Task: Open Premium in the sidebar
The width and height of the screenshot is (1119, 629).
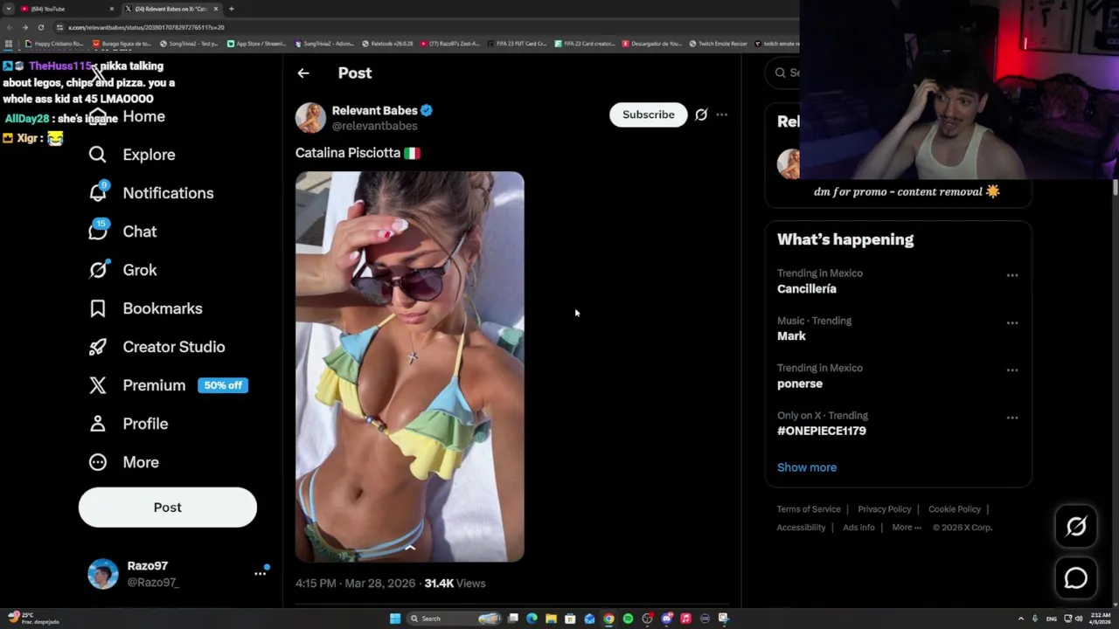Action: click(168, 385)
